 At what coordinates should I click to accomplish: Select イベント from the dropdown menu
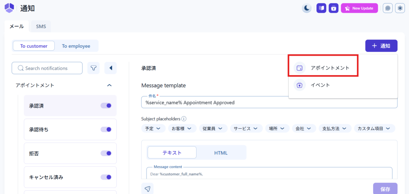[320, 85]
